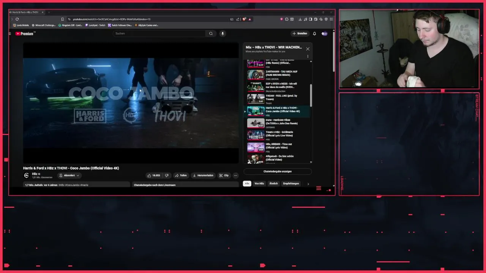Image resolution: width=486 pixels, height=273 pixels.
Task: Open the HBz channel avatar
Action: (x=26, y=175)
